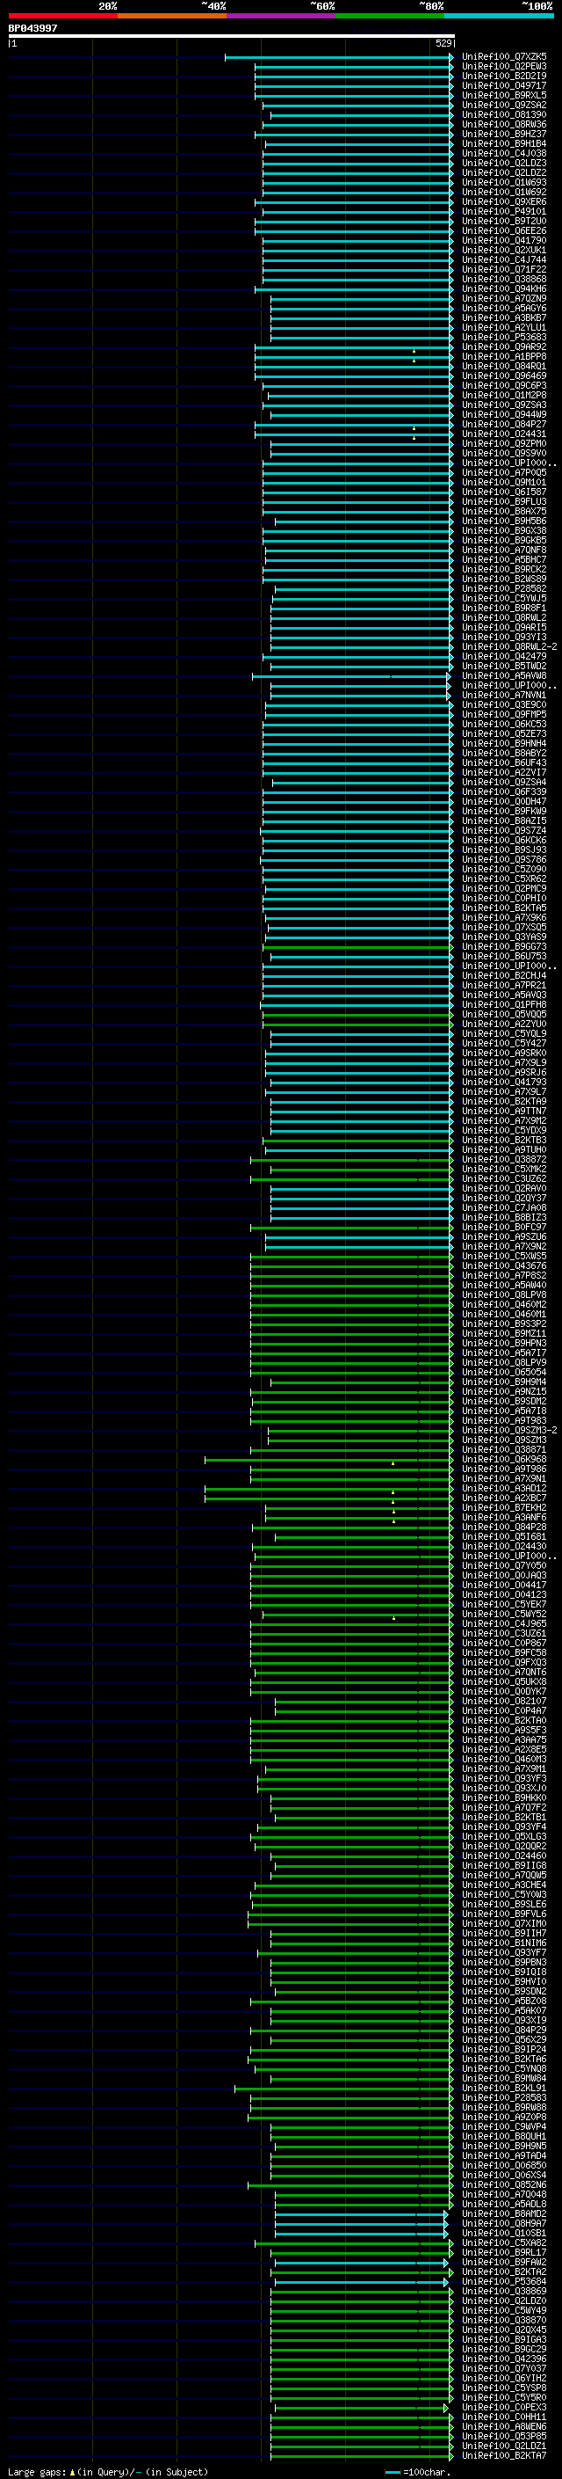This screenshot has width=562, height=2479.
Task: Select the UniRef100_B9T2U0 entry
Action: [x=503, y=222]
